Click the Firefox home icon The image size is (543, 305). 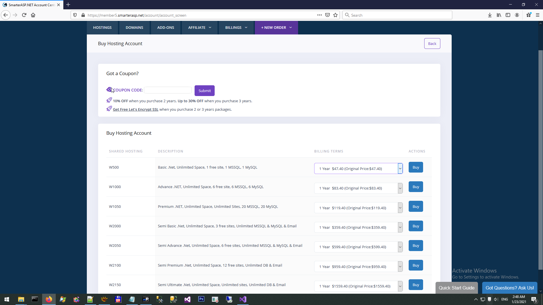pos(33,15)
